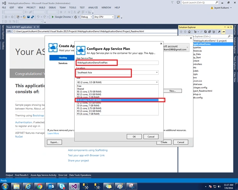The width and height of the screenshot is (238, 190).
Task: Open the PROJECT menu
Action: [31, 7]
